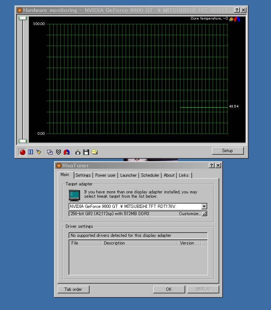This screenshot has height=310, width=271.
Task: Click 'No supported drivers detected' status text
Action: coord(121,235)
